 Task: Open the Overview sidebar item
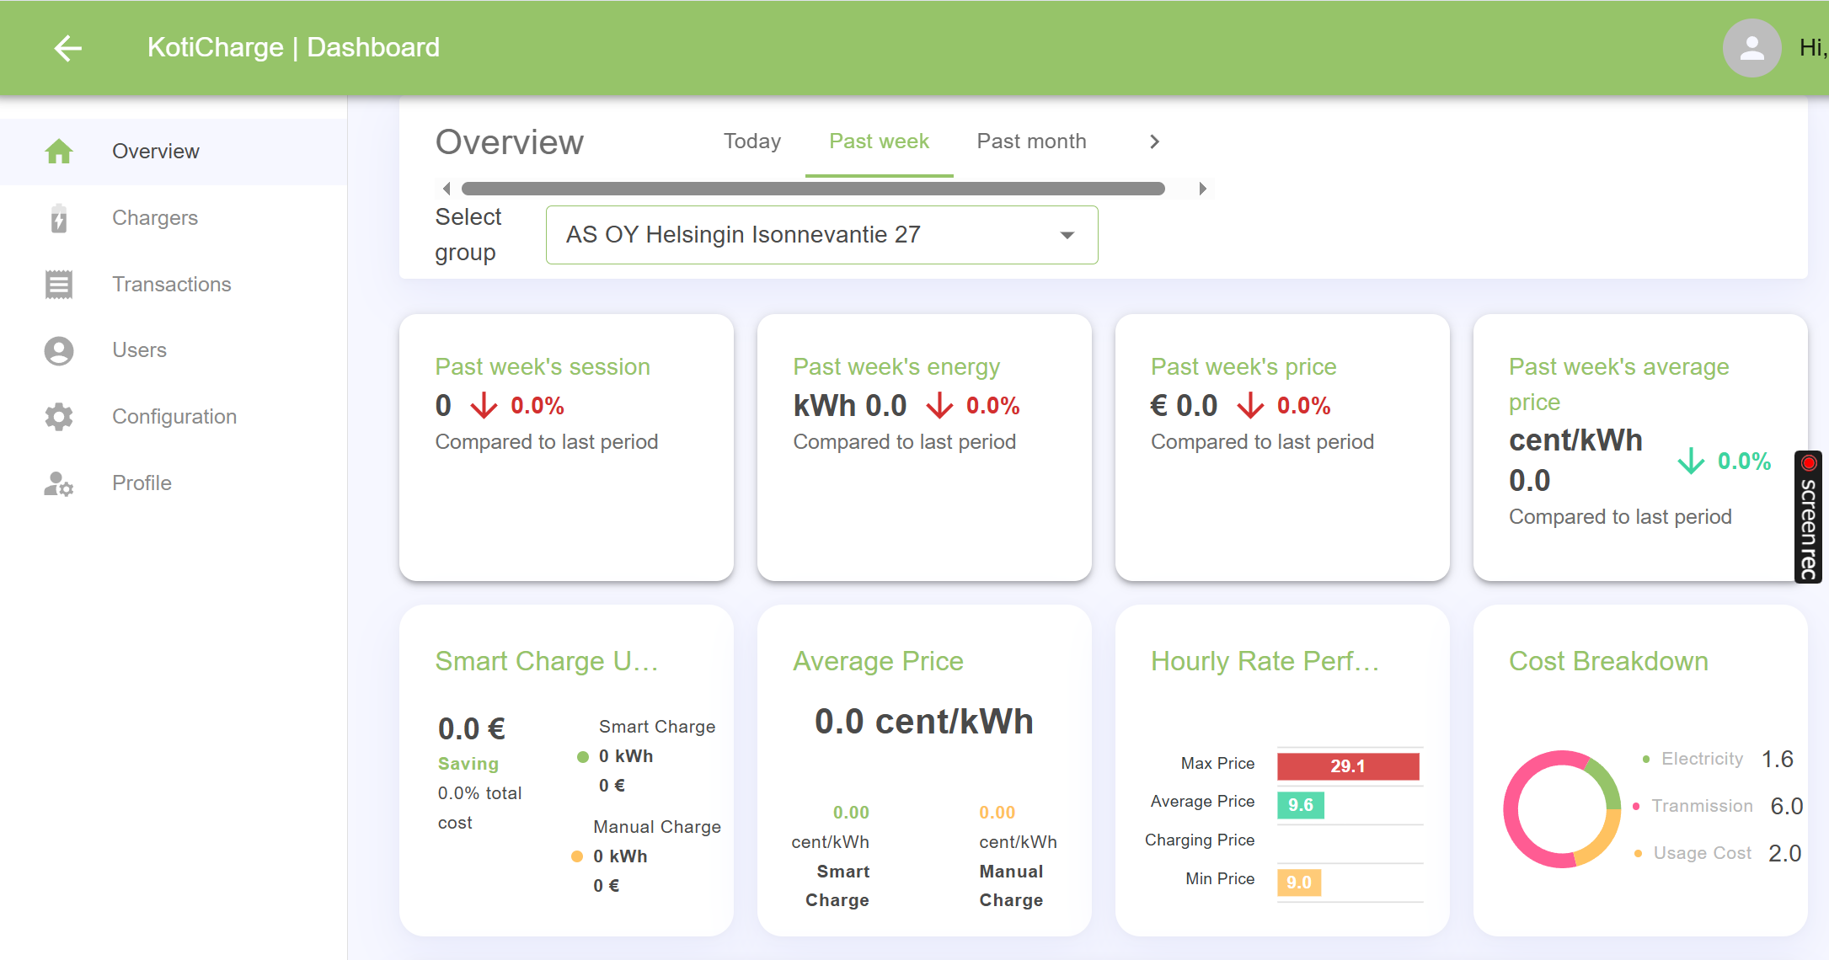pyautogui.click(x=174, y=152)
